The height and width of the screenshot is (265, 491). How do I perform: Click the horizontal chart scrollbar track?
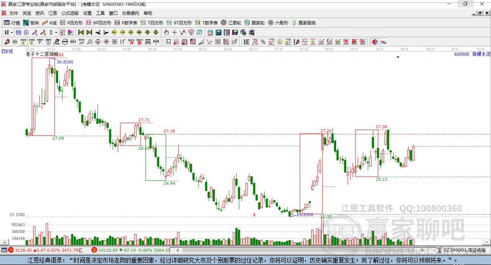300,250
